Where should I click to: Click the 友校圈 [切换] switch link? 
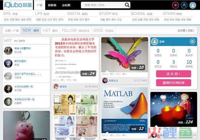[186, 31]
